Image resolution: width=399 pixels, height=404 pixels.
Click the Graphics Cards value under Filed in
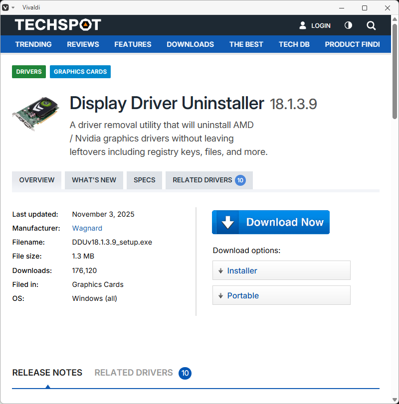click(x=98, y=284)
